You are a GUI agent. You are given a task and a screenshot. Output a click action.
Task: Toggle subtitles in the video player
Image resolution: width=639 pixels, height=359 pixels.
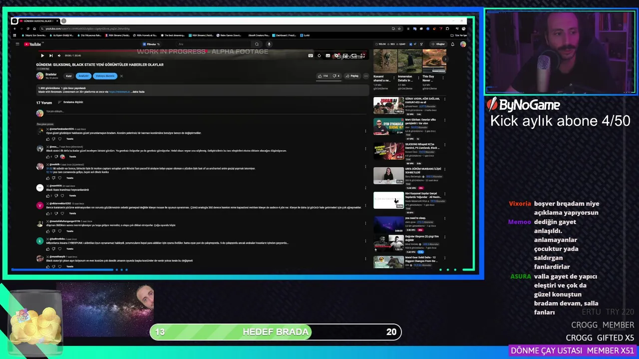[328, 56]
